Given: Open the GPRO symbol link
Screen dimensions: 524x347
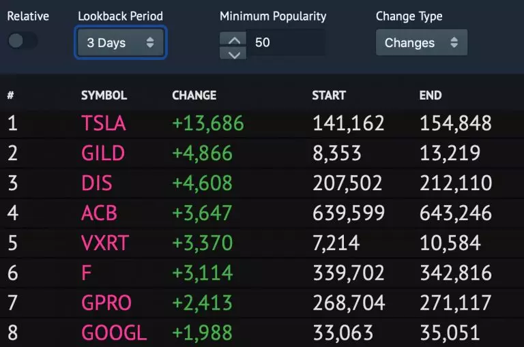Looking at the screenshot, I should point(106,303).
